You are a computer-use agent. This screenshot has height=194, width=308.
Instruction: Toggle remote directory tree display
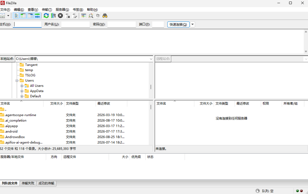click(30, 16)
